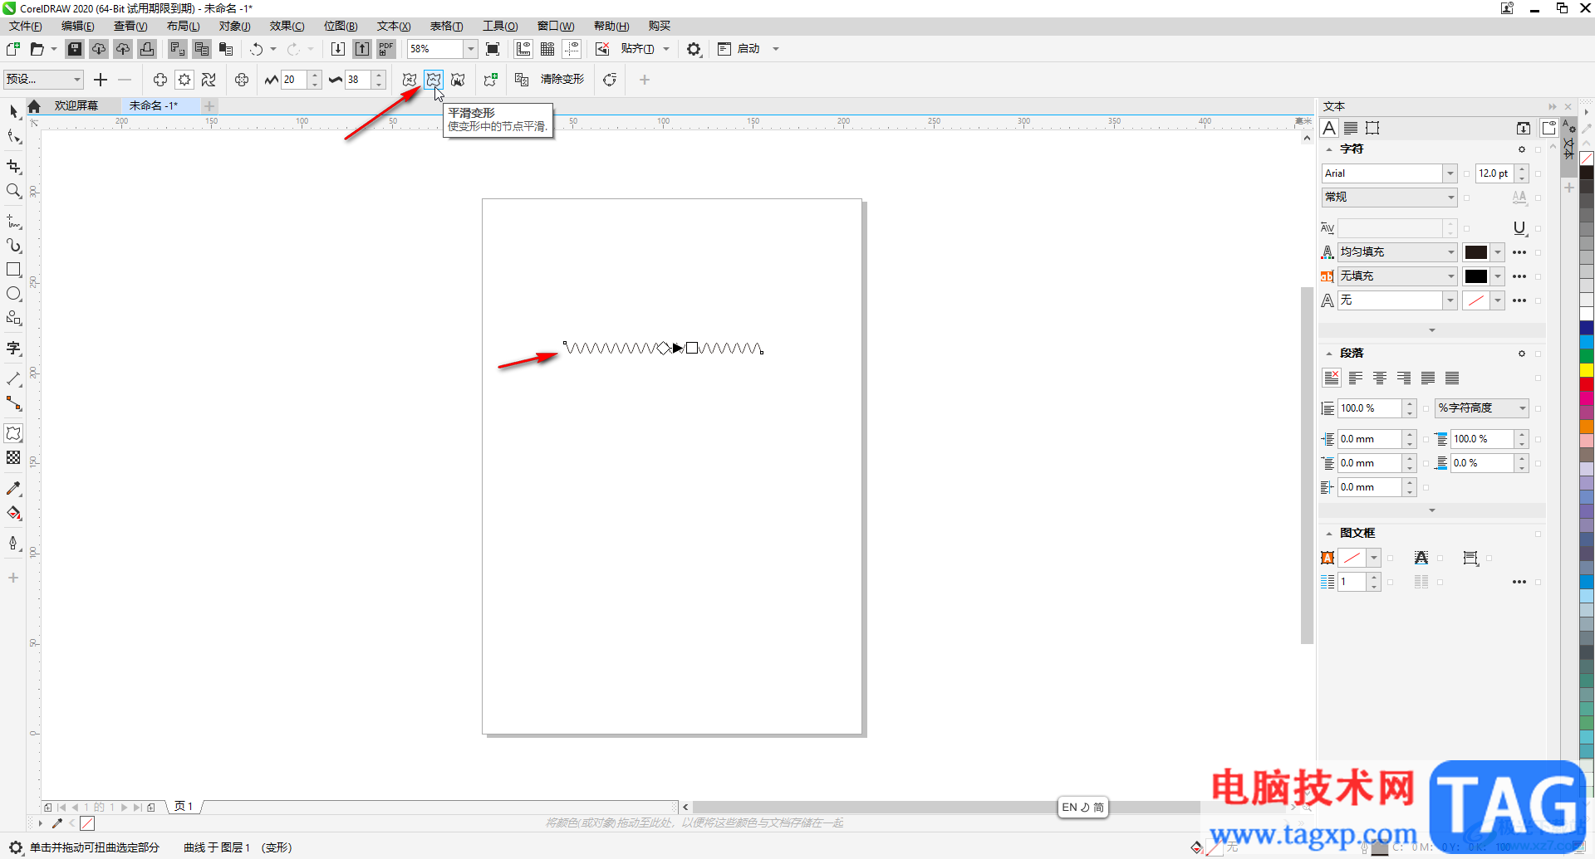Image resolution: width=1595 pixels, height=859 pixels.
Task: Click the Export icon
Action: [362, 49]
